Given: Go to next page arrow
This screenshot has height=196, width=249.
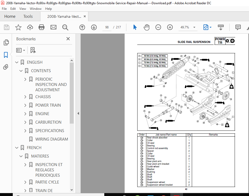Looking at the screenshot, I should tap(94, 27).
